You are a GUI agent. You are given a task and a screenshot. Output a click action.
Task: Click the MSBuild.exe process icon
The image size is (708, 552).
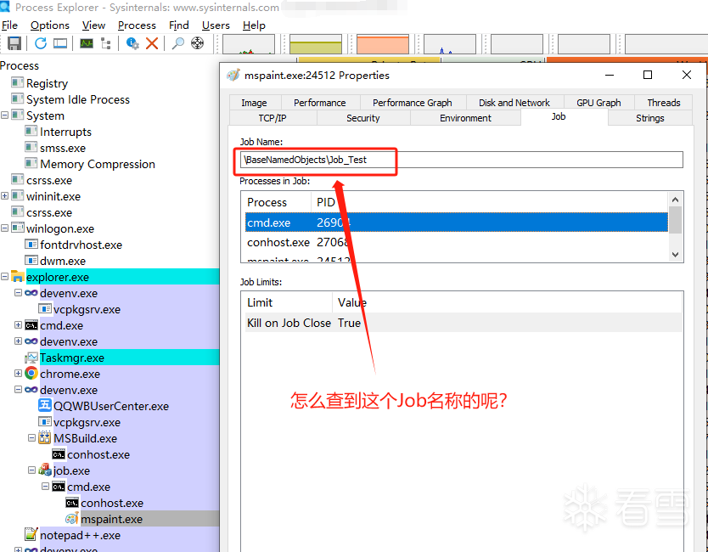[45, 437]
